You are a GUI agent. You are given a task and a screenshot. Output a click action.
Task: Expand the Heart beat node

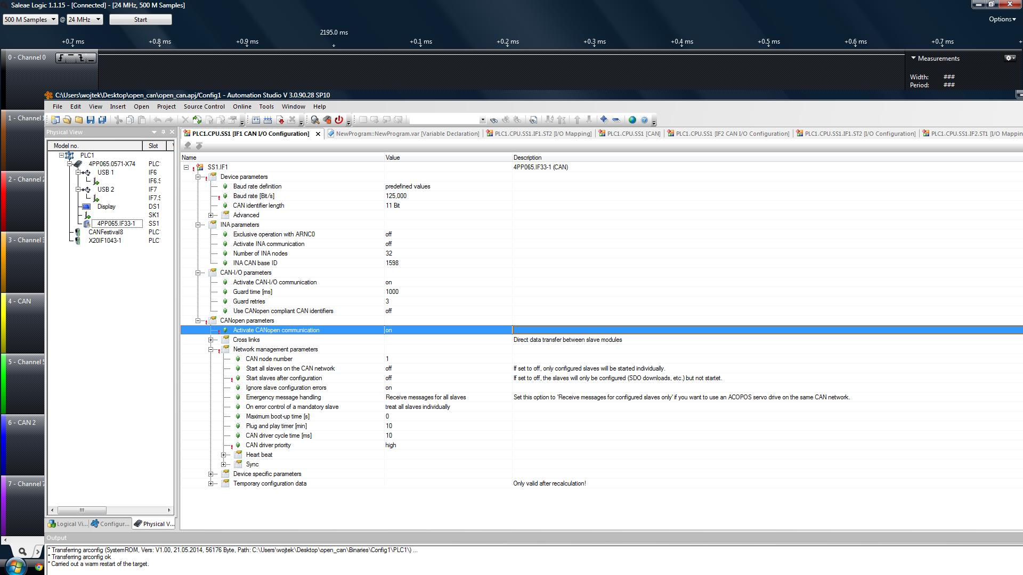click(224, 455)
